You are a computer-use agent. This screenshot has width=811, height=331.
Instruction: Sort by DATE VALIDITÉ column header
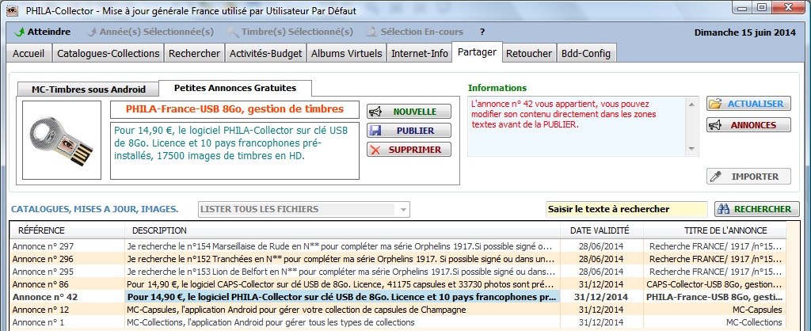[x=602, y=230]
